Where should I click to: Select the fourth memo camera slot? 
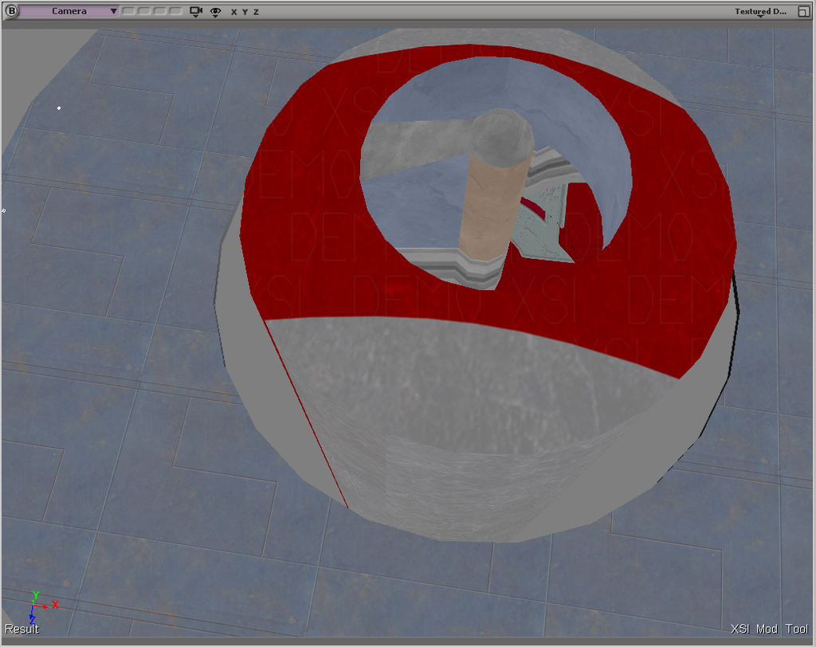coord(175,11)
